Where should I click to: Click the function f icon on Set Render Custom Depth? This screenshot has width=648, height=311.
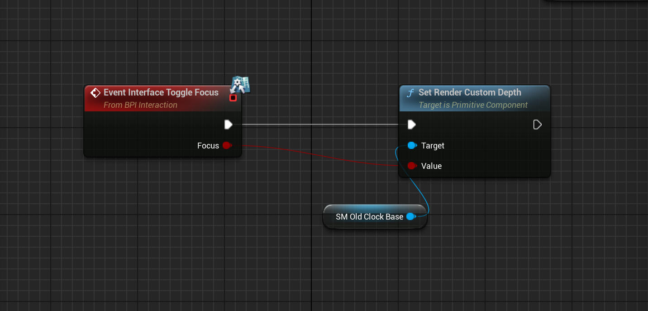tap(410, 93)
